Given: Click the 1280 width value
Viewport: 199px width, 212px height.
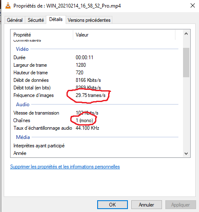Looking at the screenshot, I should [x=81, y=65].
